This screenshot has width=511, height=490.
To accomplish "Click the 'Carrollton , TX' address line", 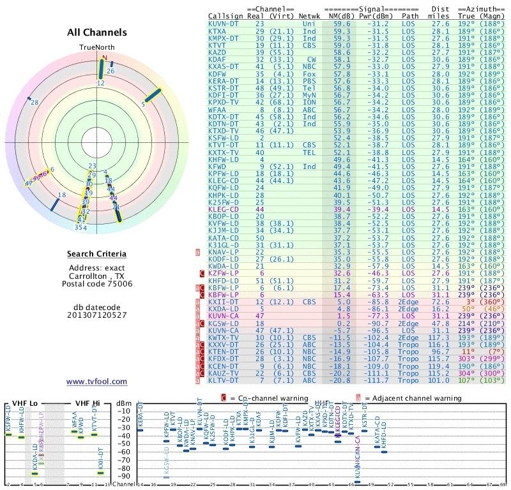I will point(96,276).
